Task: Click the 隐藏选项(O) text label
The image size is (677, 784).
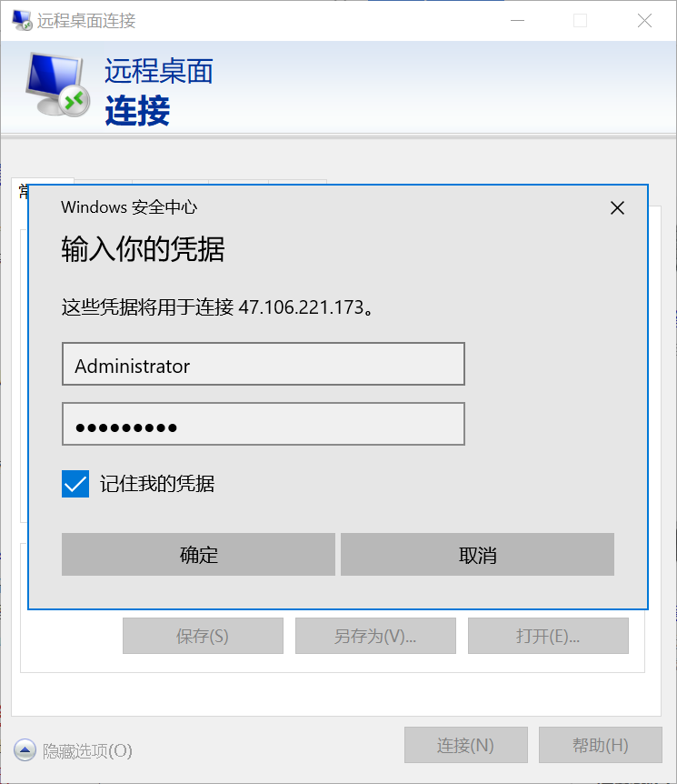Action: click(87, 750)
